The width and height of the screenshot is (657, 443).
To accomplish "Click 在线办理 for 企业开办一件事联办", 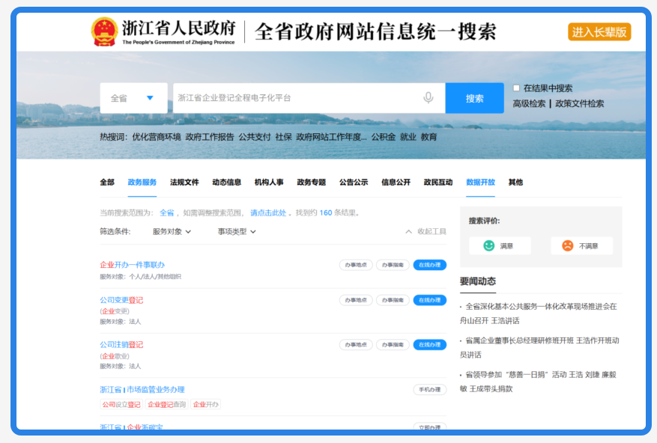I will (x=430, y=265).
